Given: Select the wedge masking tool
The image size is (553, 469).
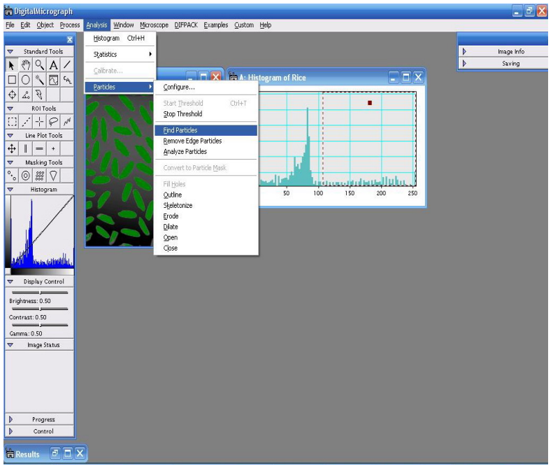Looking at the screenshot, I should (x=53, y=176).
